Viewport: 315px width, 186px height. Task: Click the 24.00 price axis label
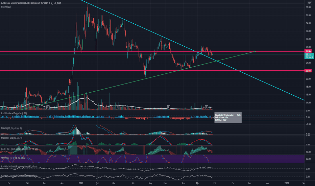coord(308,63)
